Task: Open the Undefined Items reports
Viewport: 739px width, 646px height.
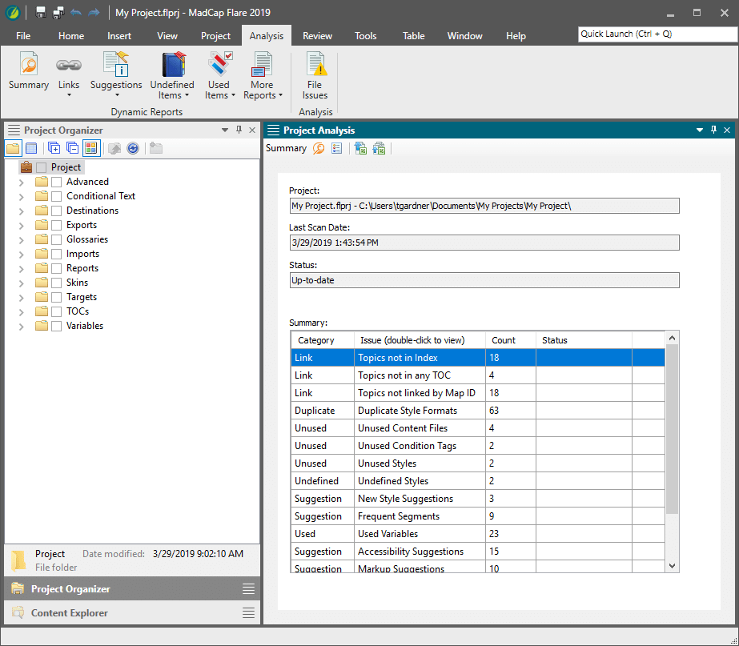Action: coord(172,75)
